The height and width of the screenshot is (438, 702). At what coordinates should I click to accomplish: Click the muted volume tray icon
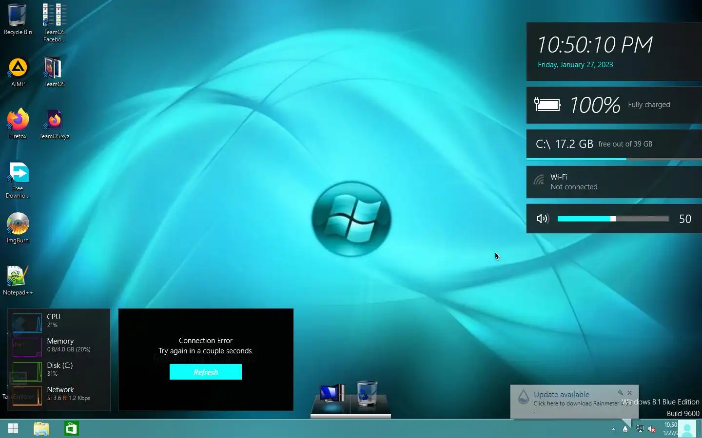tap(652, 429)
